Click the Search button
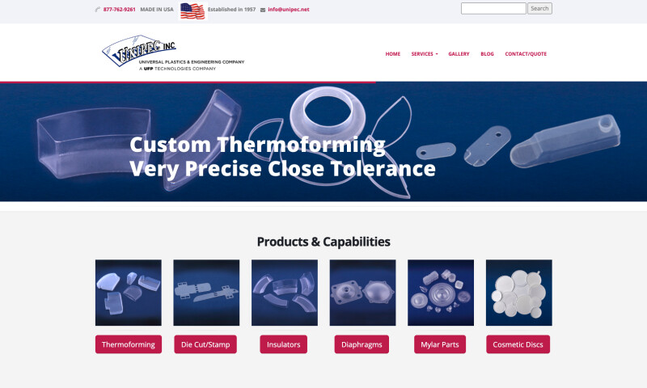Image resolution: width=647 pixels, height=388 pixels. (539, 8)
